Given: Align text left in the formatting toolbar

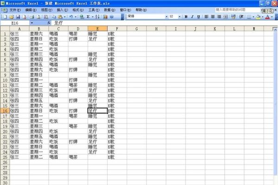Looking at the screenshot, I should (x=206, y=17).
